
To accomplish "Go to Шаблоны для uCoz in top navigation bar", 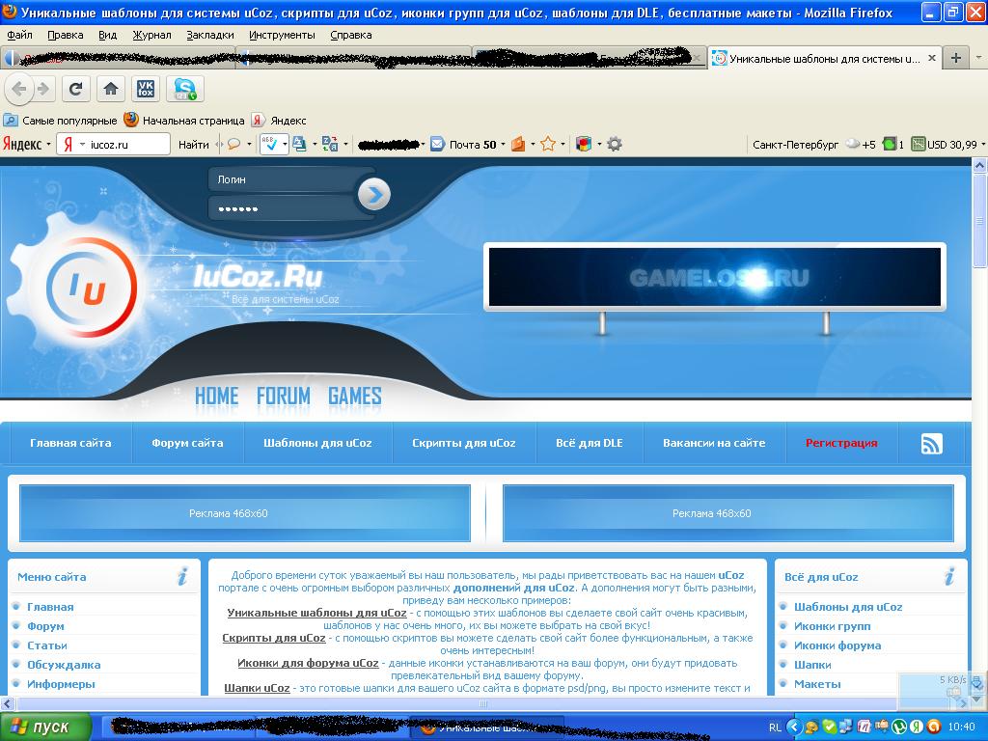I will click(x=317, y=443).
